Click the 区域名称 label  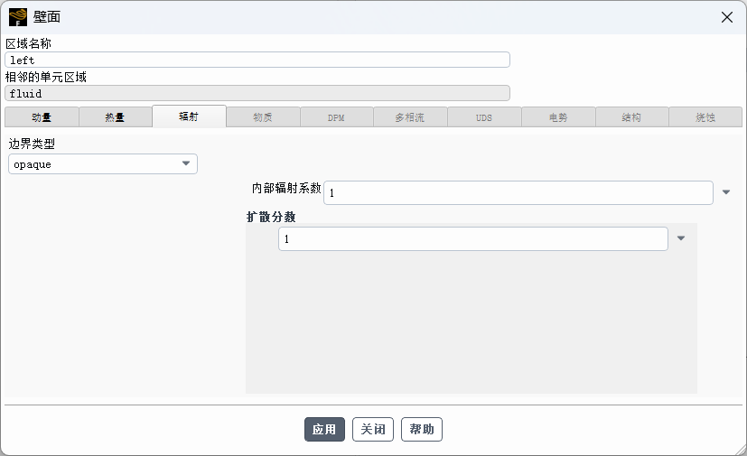[28, 43]
